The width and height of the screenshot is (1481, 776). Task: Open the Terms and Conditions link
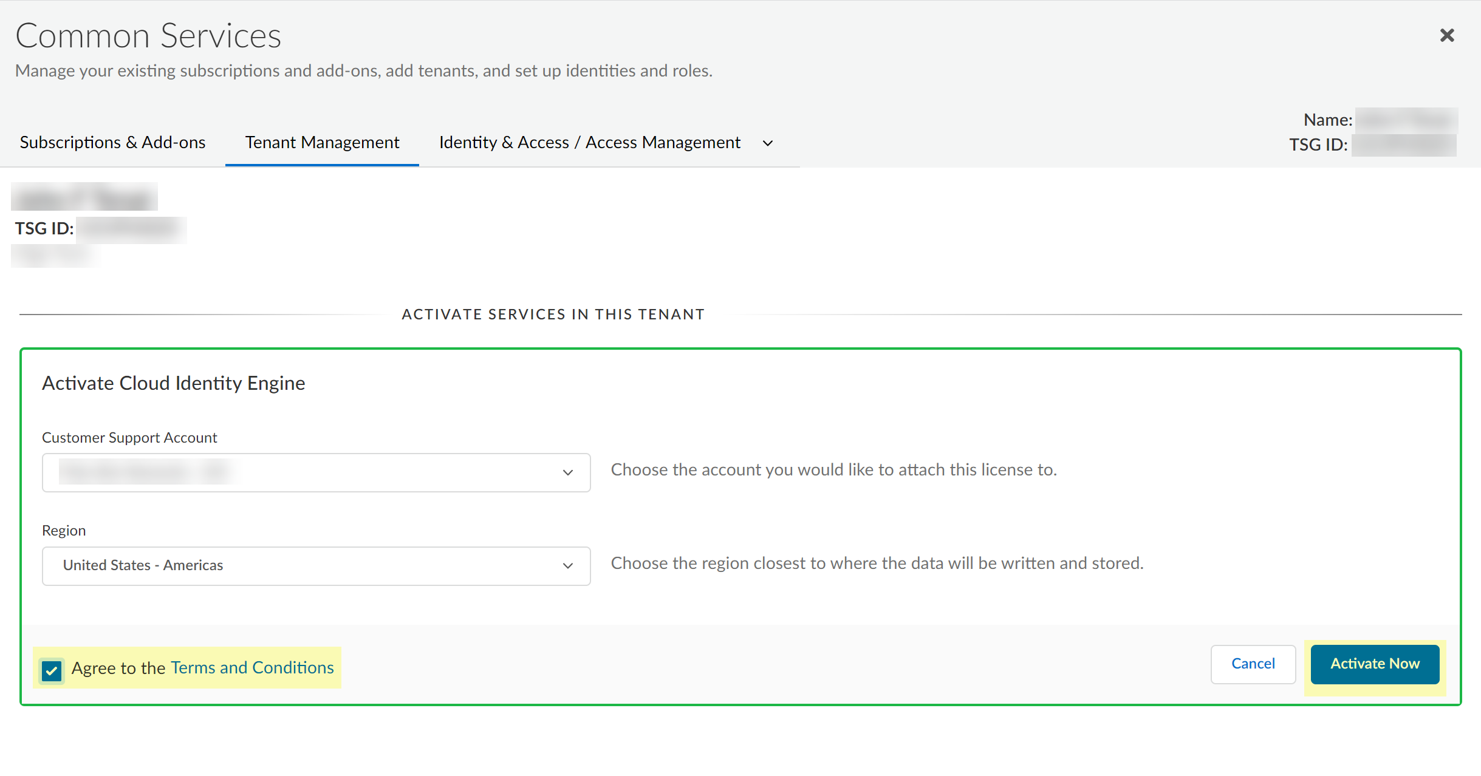pos(252,667)
